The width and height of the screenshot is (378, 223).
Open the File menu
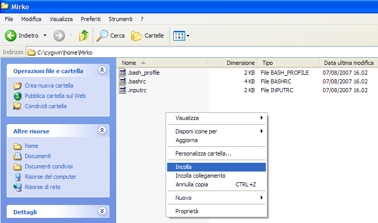tap(9, 19)
